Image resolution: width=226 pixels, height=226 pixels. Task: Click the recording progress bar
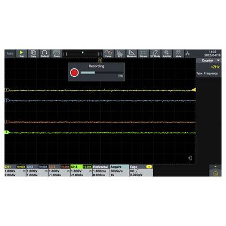pyautogui.click(x=102, y=72)
